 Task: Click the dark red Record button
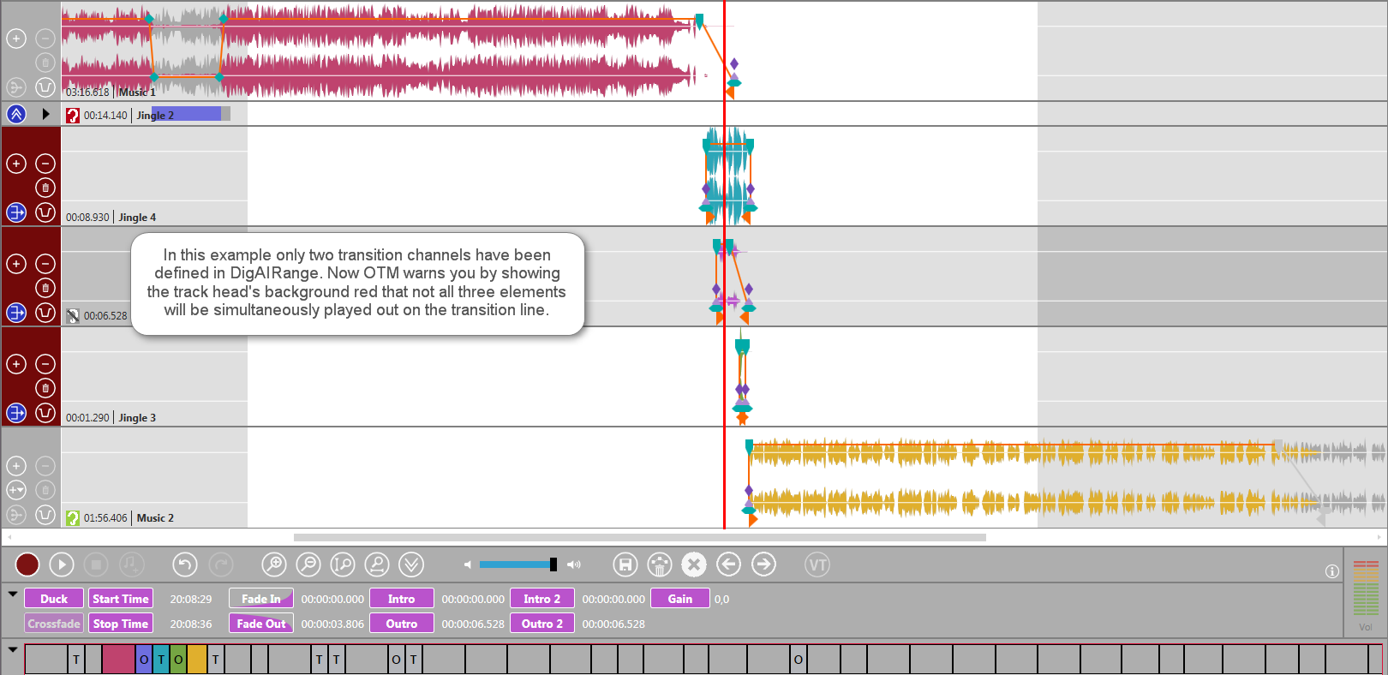[27, 564]
